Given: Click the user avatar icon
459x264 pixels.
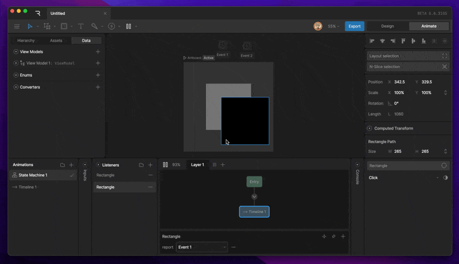Looking at the screenshot, I should (317, 26).
